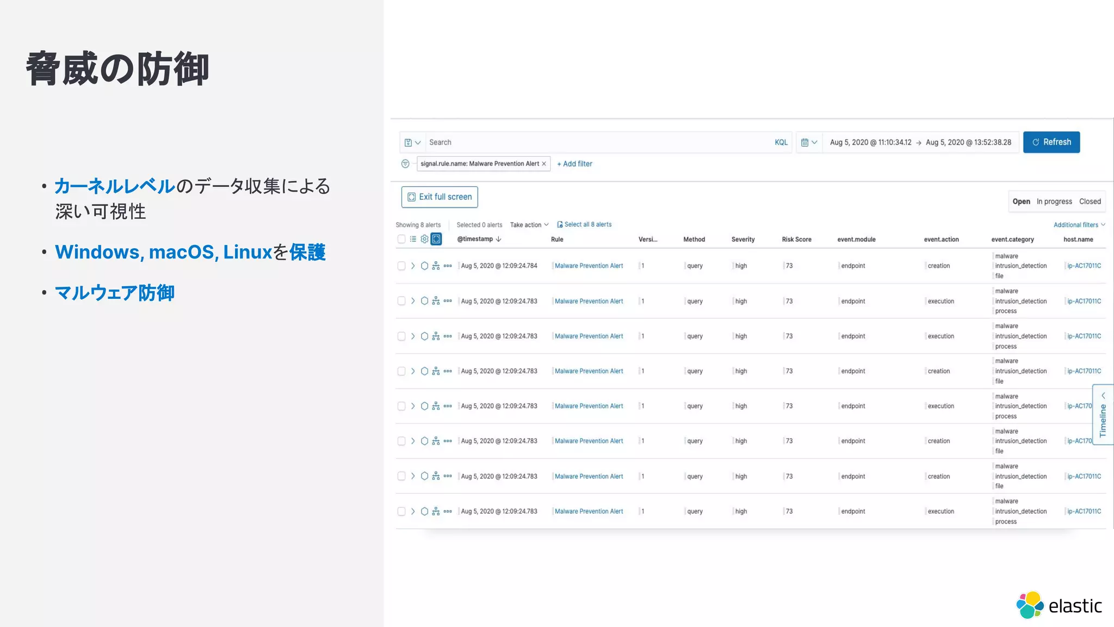This screenshot has width=1114, height=627.
Task: Open more actions on third alert row
Action: click(448, 336)
